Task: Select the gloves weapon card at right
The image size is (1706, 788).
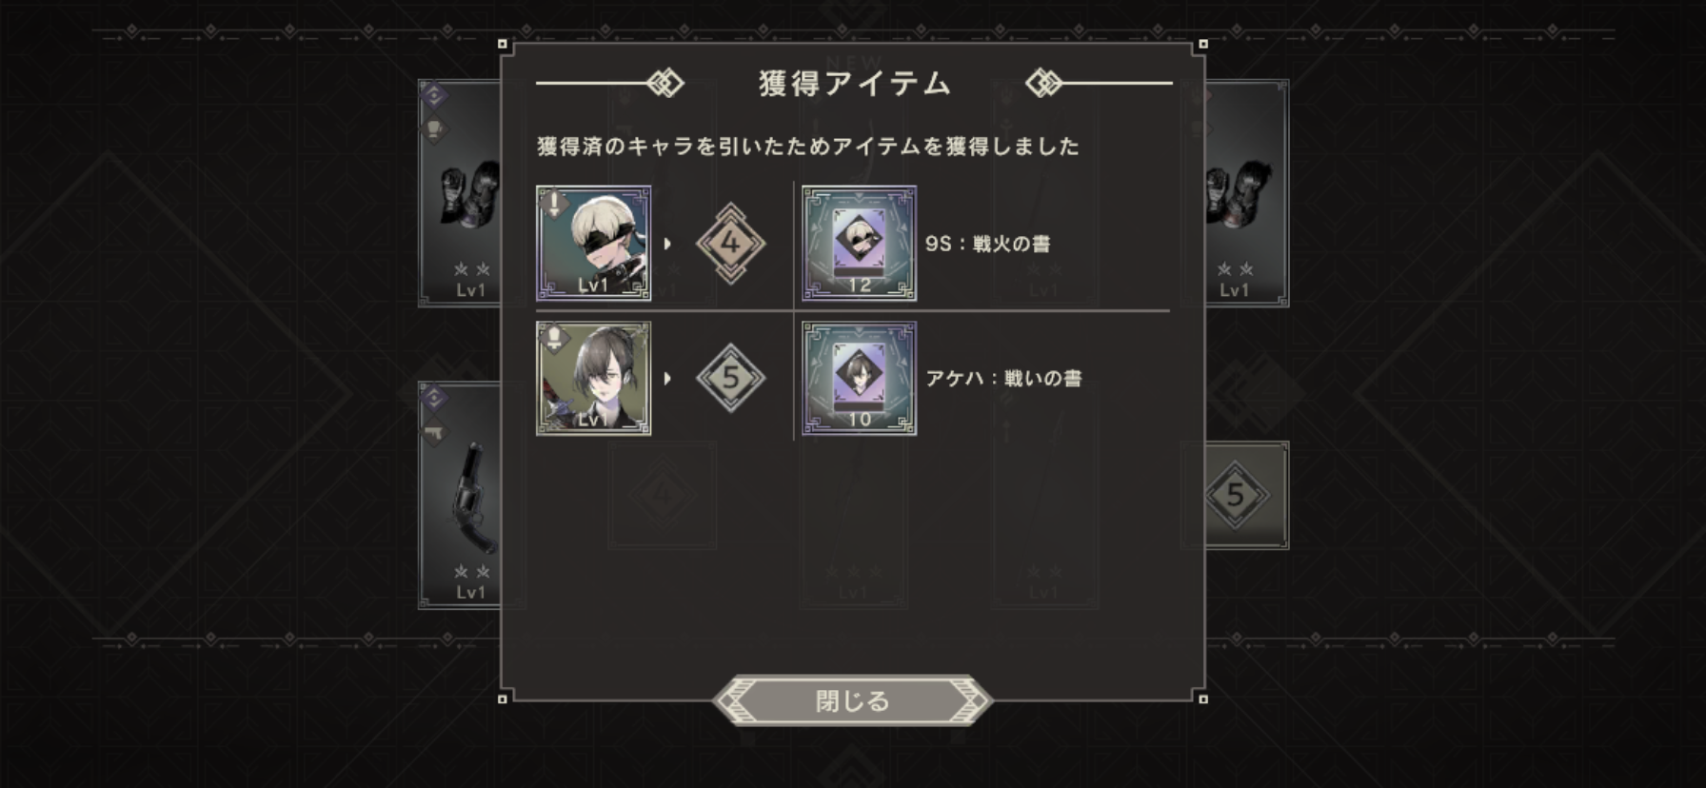Action: tap(1246, 193)
